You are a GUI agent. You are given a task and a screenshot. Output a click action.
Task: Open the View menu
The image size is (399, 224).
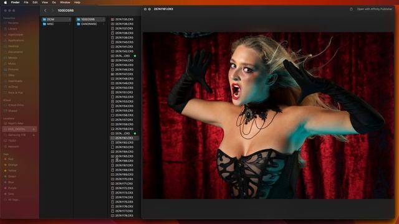(45, 2)
